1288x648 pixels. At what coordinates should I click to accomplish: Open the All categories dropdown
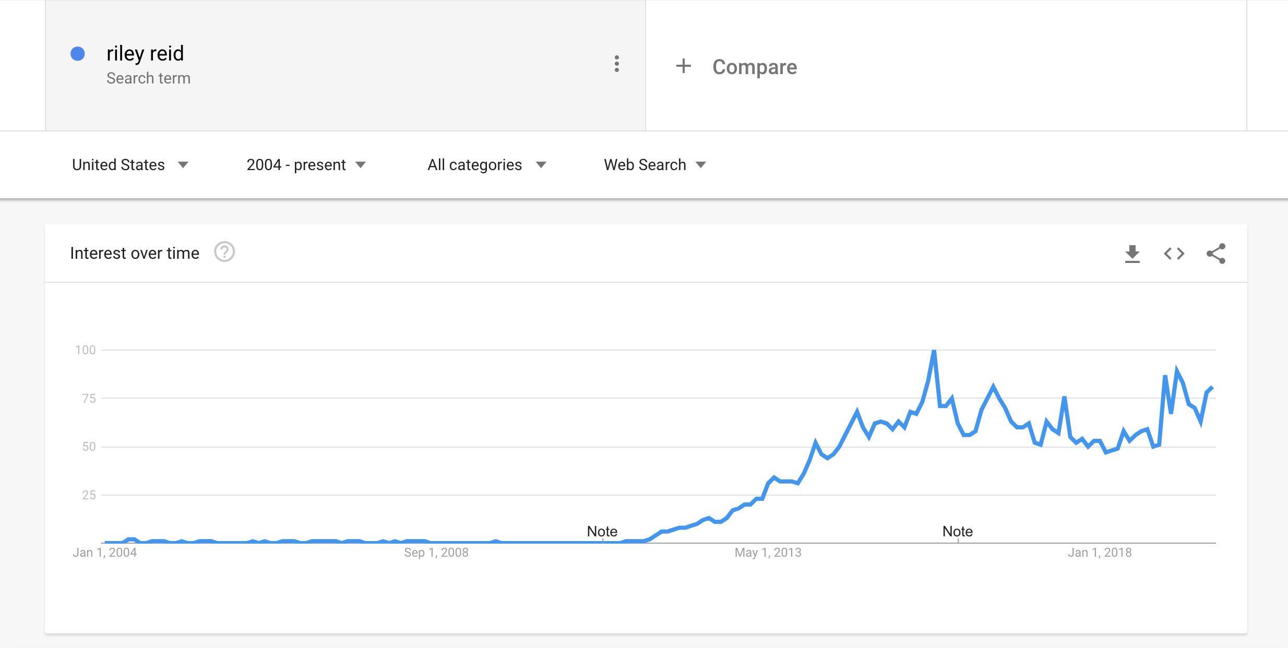tap(486, 165)
